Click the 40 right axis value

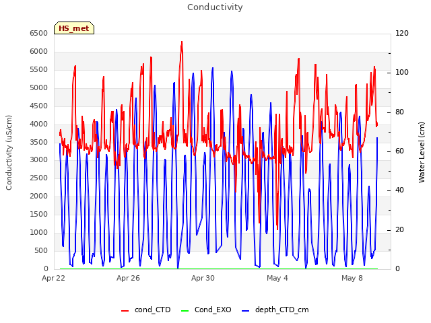click(399, 190)
